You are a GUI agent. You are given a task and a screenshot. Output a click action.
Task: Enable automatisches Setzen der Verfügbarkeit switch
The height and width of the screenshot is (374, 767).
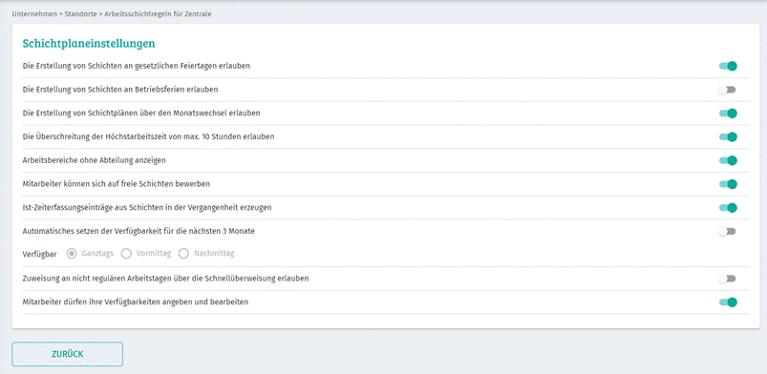(727, 231)
